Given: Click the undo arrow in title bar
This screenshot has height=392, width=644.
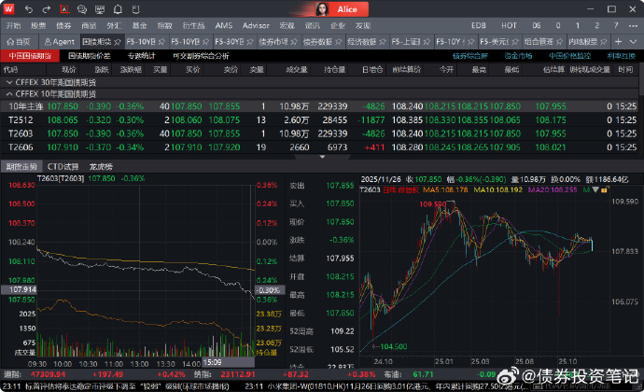Looking at the screenshot, I should pos(28,9).
